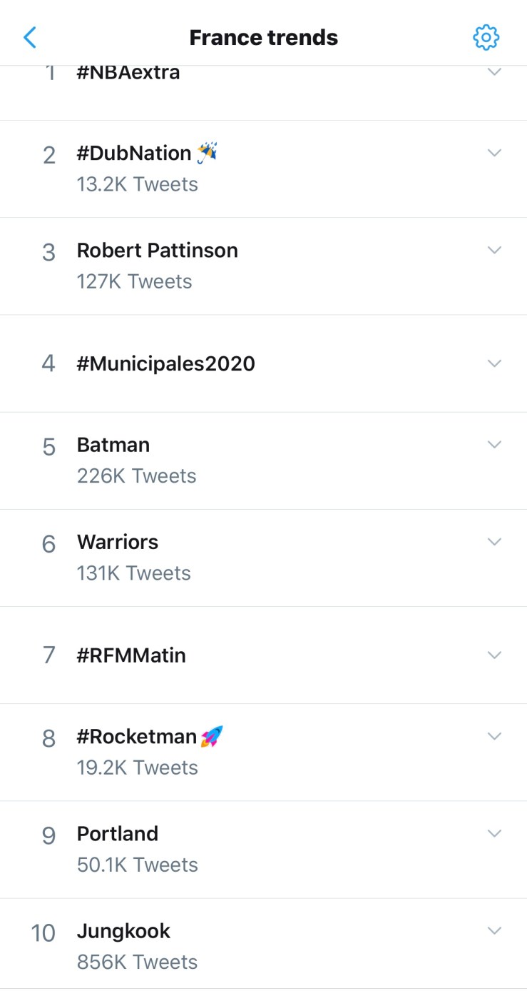Open trends settings gear icon
Viewport: 527px width, 991px height.
pyautogui.click(x=486, y=37)
